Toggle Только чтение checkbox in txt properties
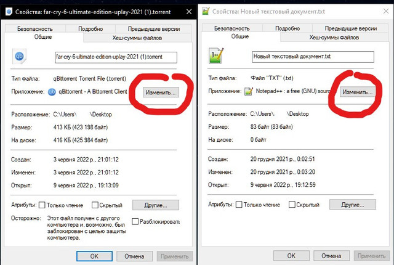This screenshot has width=394, height=265. point(239,205)
